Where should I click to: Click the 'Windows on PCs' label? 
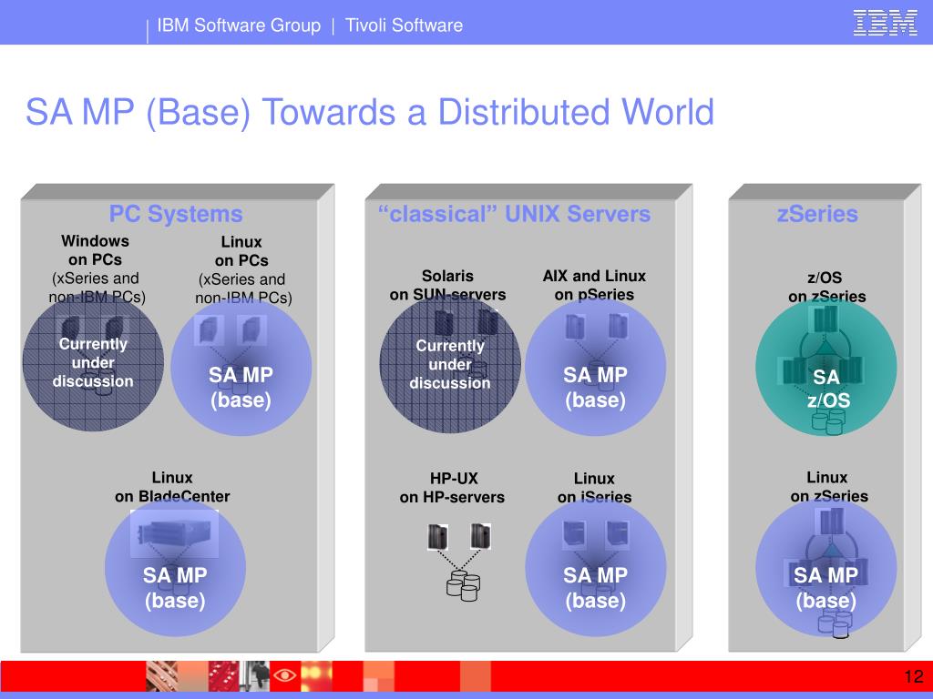tap(95, 250)
